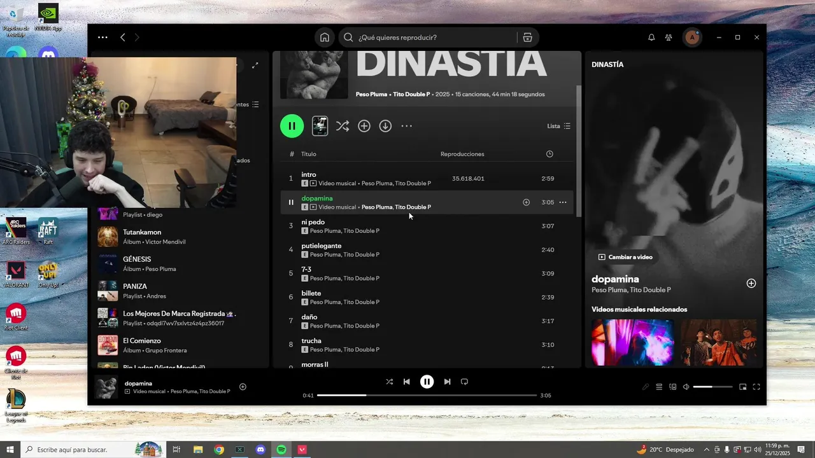
Task: Click Cambiar a video button
Action: coord(625,257)
